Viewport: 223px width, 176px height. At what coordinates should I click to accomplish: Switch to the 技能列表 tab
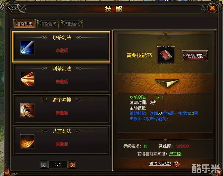(24, 24)
